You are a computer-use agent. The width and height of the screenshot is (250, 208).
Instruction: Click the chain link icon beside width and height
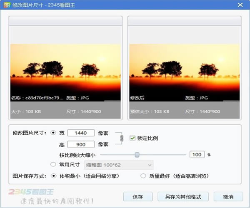121,138
